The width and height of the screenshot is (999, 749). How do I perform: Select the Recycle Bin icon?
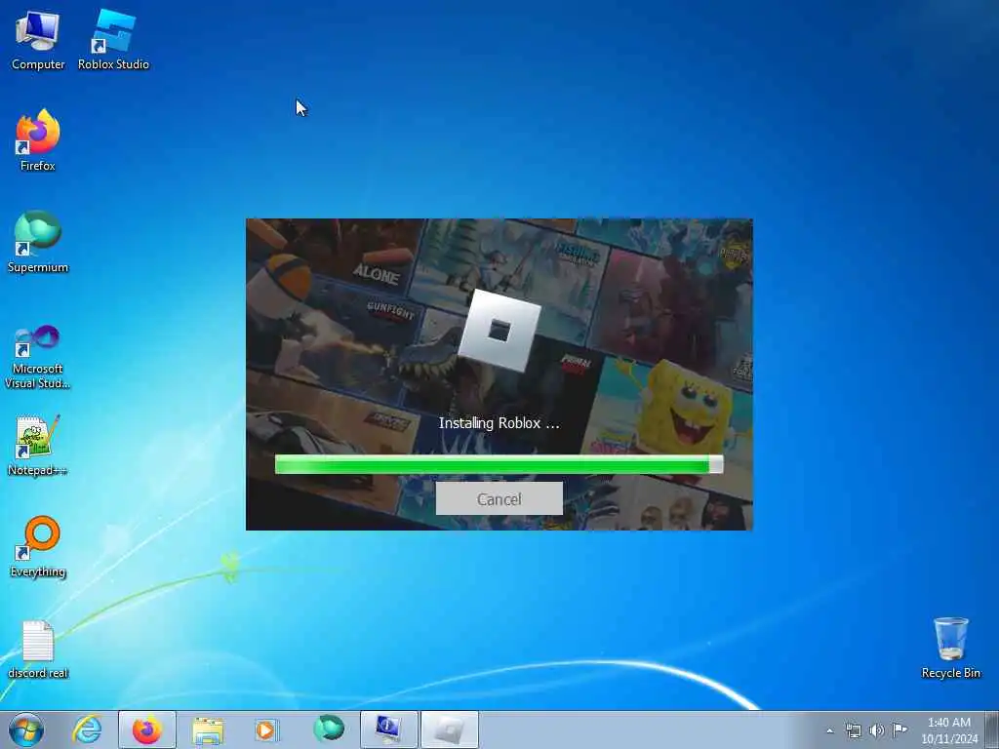pos(950,648)
